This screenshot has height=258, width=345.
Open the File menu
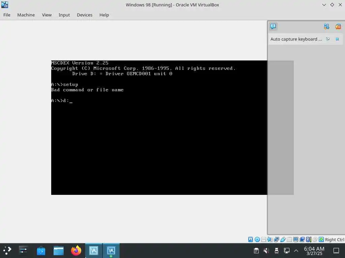pyautogui.click(x=7, y=15)
